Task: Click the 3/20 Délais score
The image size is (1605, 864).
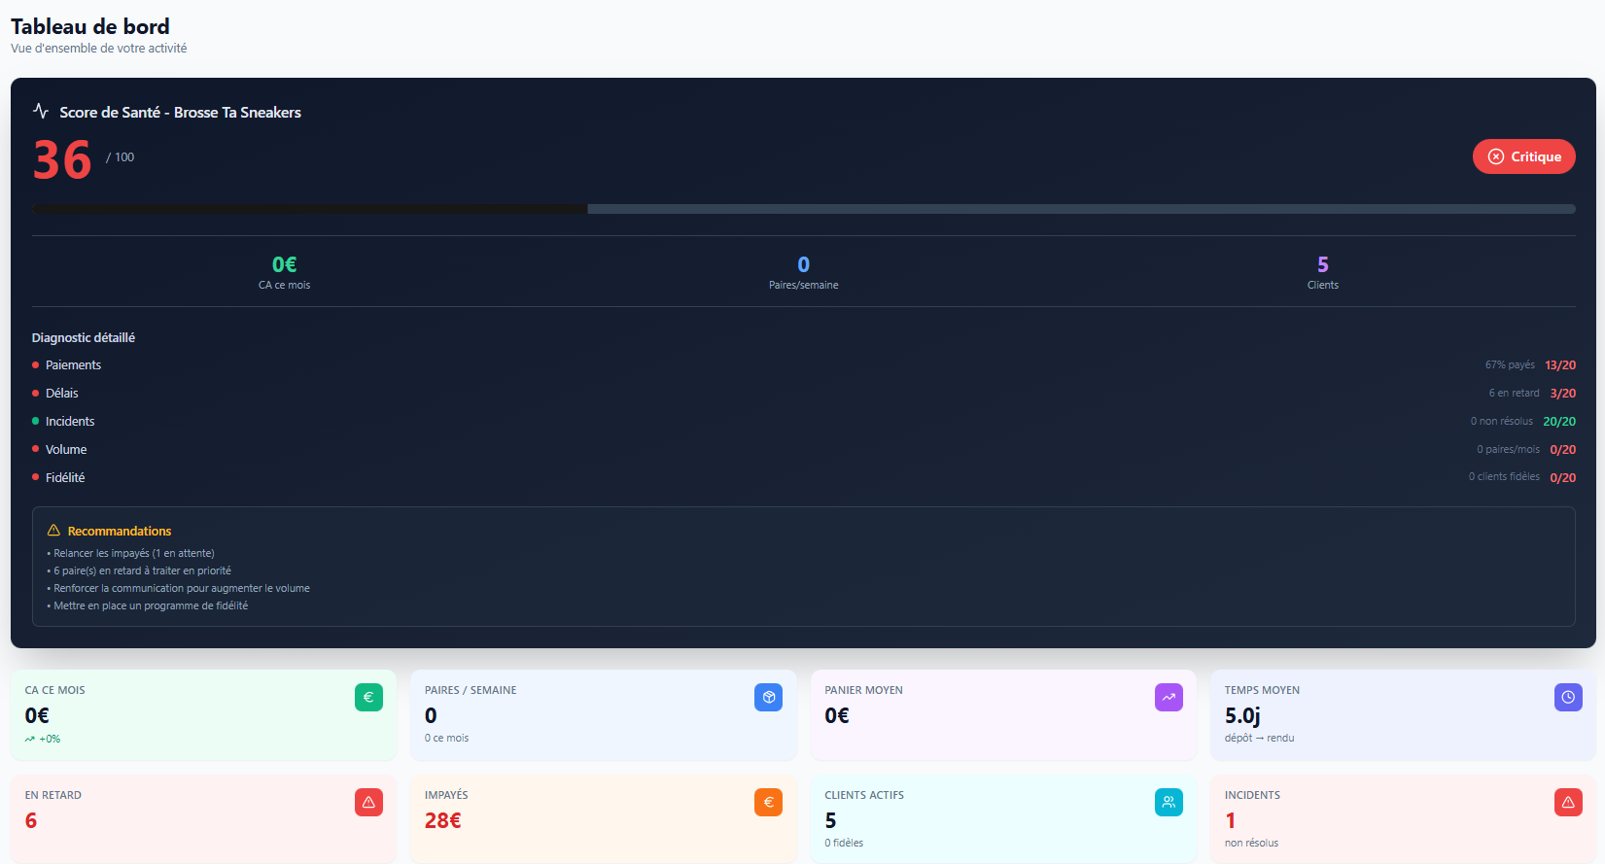Action: 1563,394
